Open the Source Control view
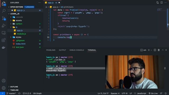169x95 pixels. 4,18
